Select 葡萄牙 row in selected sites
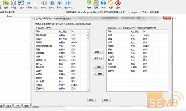Viewport: 186px width, 111px height. click(x=130, y=53)
